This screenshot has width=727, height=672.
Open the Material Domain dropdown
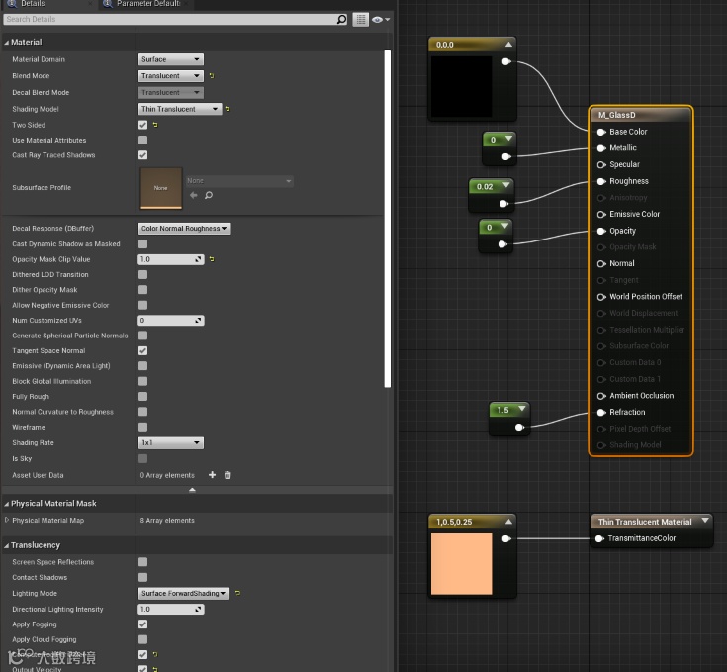(x=170, y=59)
